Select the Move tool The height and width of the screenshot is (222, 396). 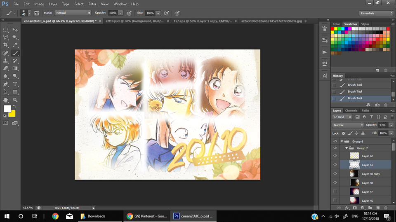coord(15,30)
